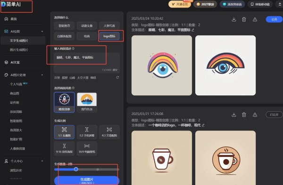Viewport: 283px width, 185px height.
Task: Delete the coffee logo generation entry
Action: [x=244, y=115]
